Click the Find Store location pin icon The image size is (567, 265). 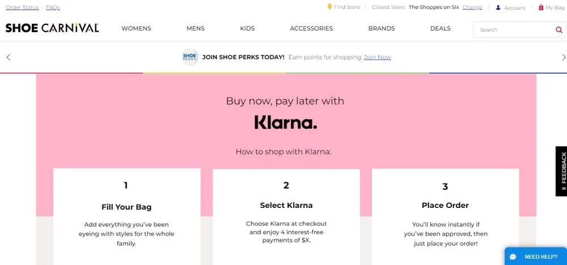(329, 7)
